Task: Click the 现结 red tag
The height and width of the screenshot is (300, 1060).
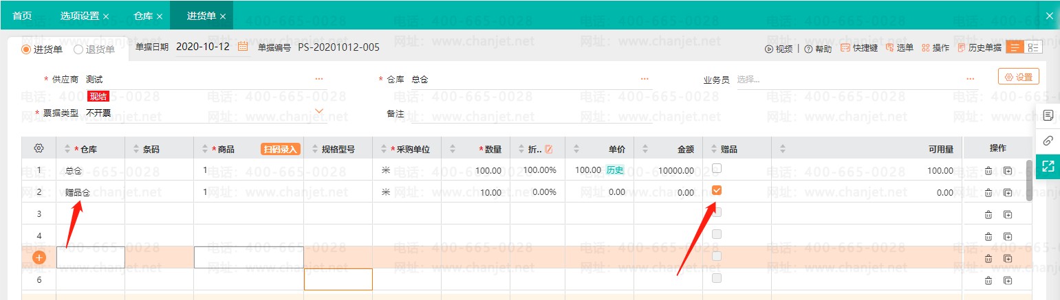Action: click(x=98, y=97)
